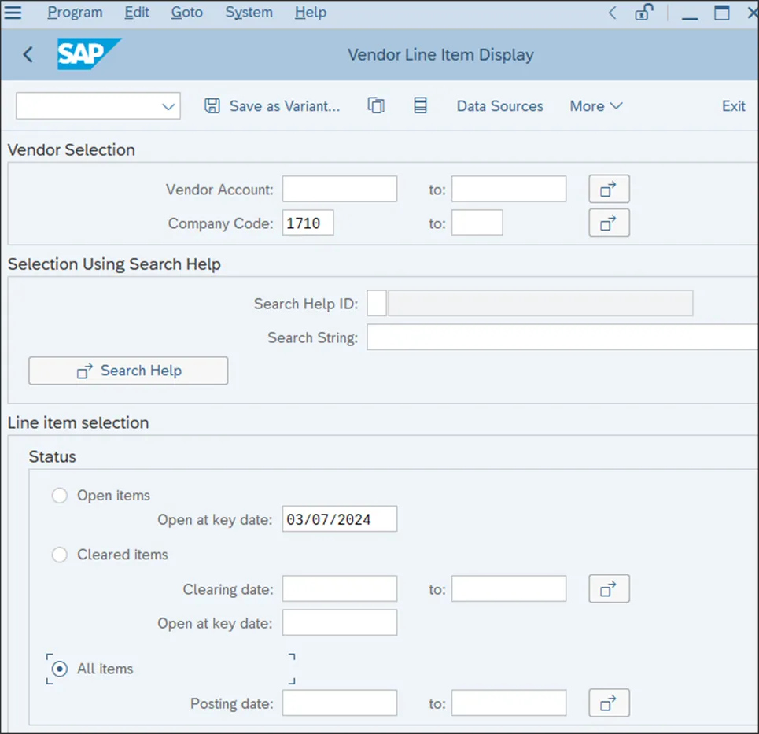Expand the More toolbar menu
The height and width of the screenshot is (734, 759).
click(595, 106)
